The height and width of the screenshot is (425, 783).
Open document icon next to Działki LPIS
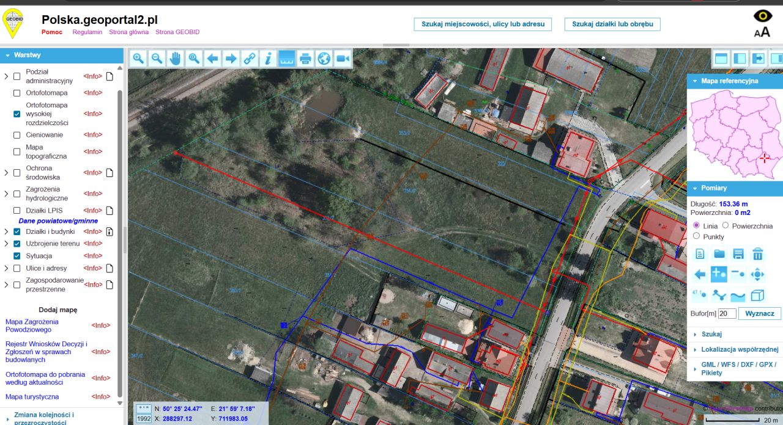coord(109,211)
